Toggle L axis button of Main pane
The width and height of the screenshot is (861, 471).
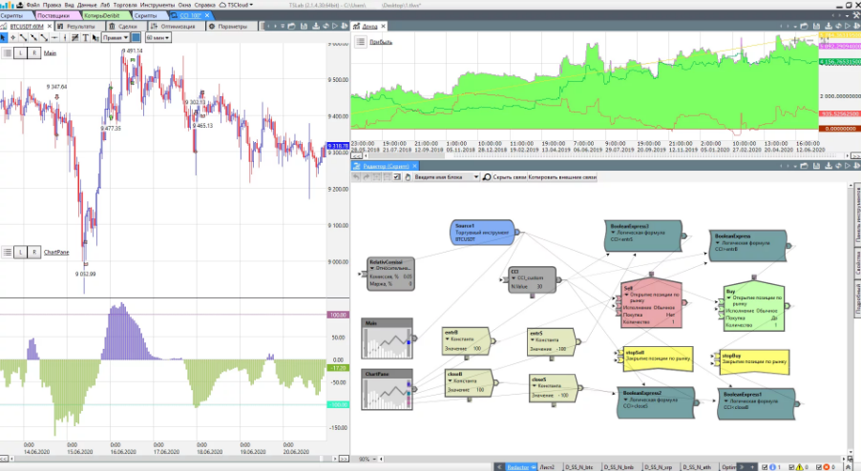(x=20, y=53)
